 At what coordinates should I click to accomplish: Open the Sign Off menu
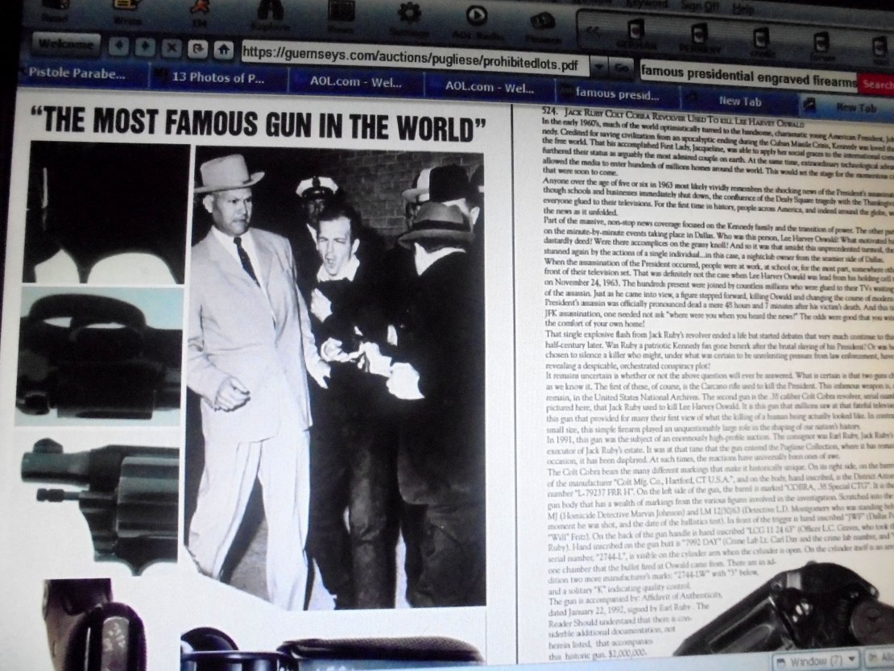[699, 6]
